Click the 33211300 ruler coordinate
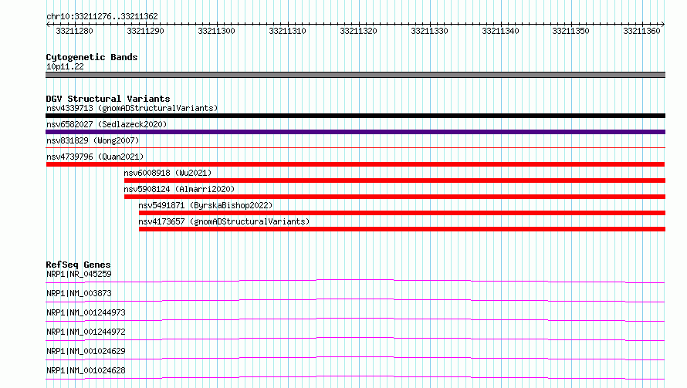The height and width of the screenshot is (388, 687). (216, 31)
